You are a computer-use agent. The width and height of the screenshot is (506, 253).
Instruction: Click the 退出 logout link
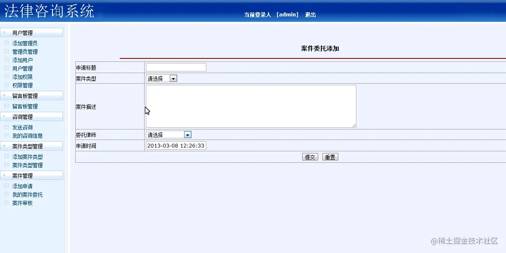tap(311, 14)
